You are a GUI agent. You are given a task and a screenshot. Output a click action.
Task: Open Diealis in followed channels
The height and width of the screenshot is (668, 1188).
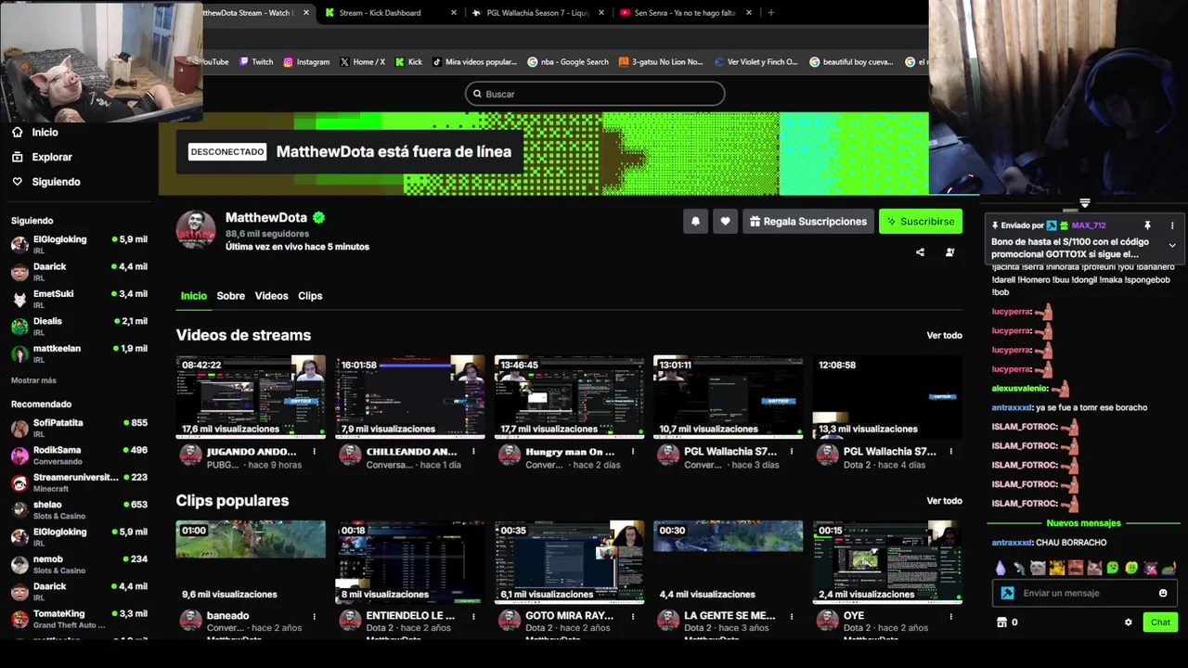(79, 326)
